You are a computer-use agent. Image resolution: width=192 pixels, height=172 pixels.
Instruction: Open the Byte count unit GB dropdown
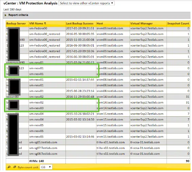coord(46,167)
